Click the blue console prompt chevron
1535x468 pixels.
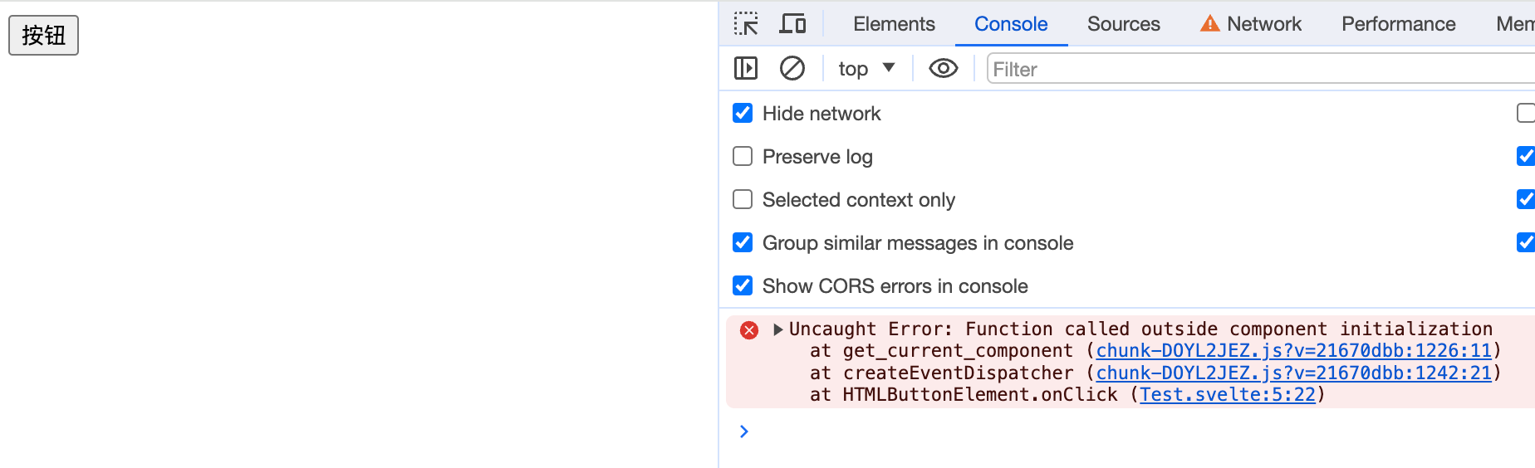(744, 431)
